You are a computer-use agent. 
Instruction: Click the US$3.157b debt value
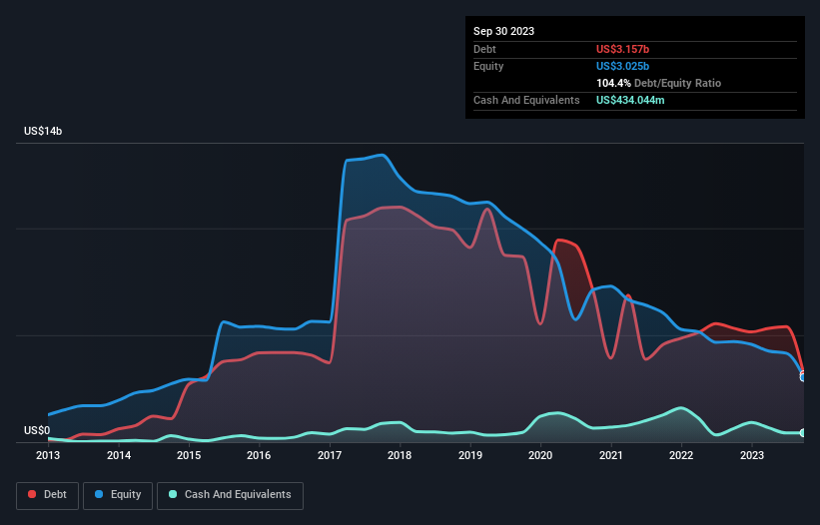coord(622,49)
